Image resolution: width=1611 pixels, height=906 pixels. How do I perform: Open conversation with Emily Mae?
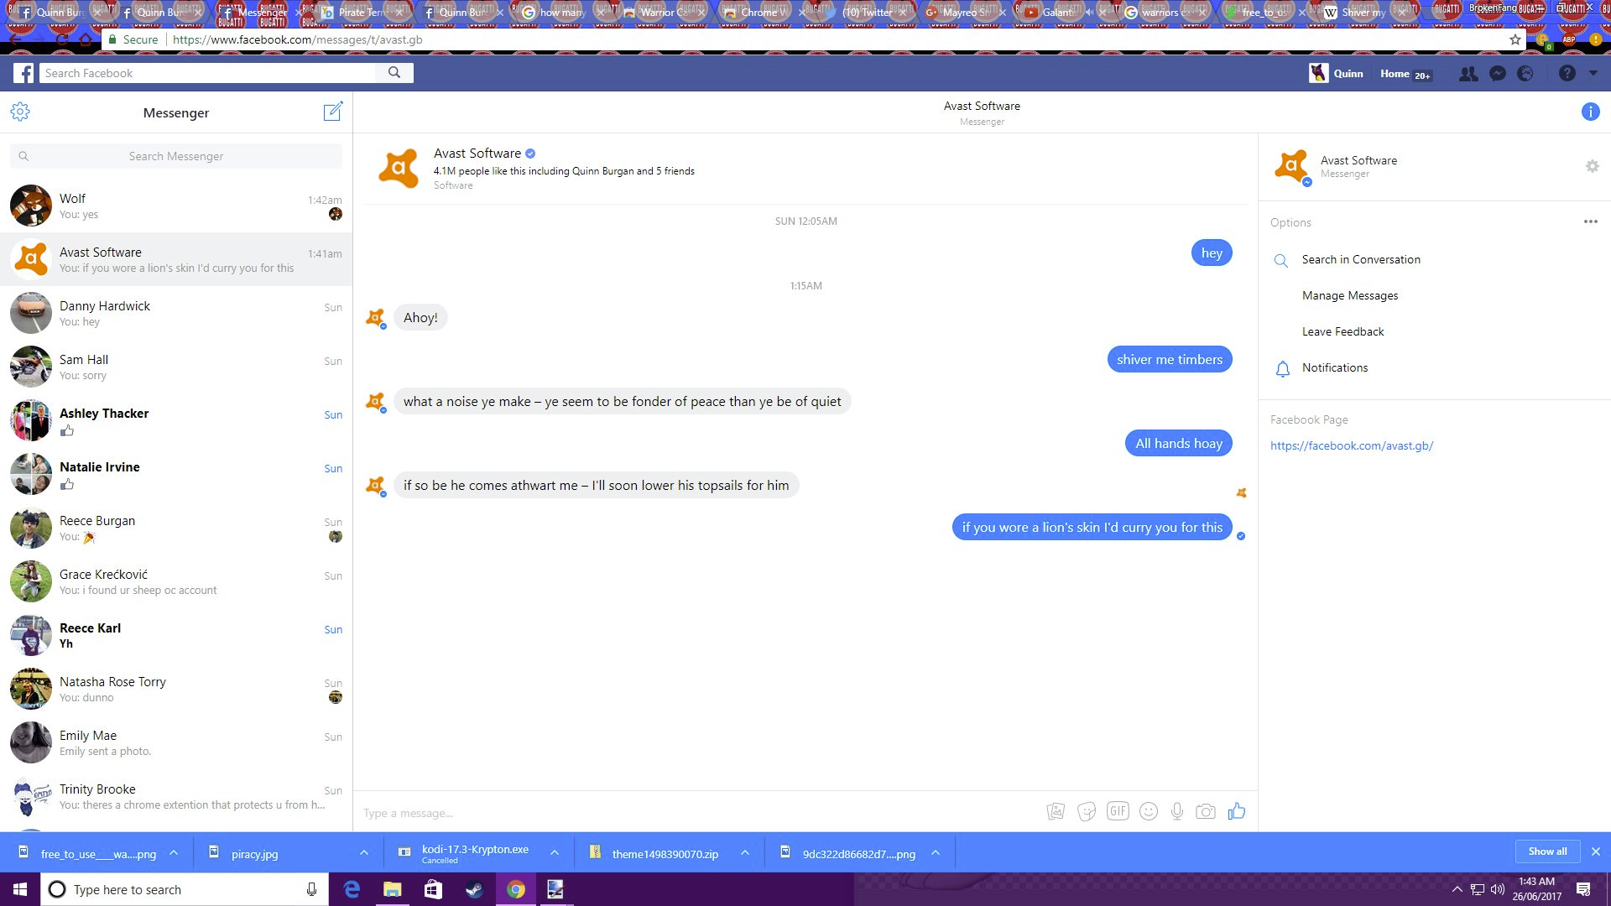(176, 742)
